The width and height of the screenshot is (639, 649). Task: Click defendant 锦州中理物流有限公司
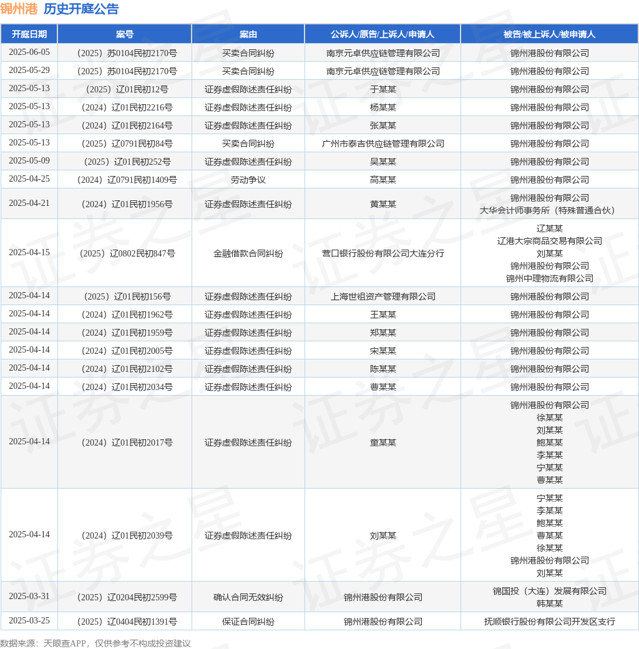coord(549,278)
